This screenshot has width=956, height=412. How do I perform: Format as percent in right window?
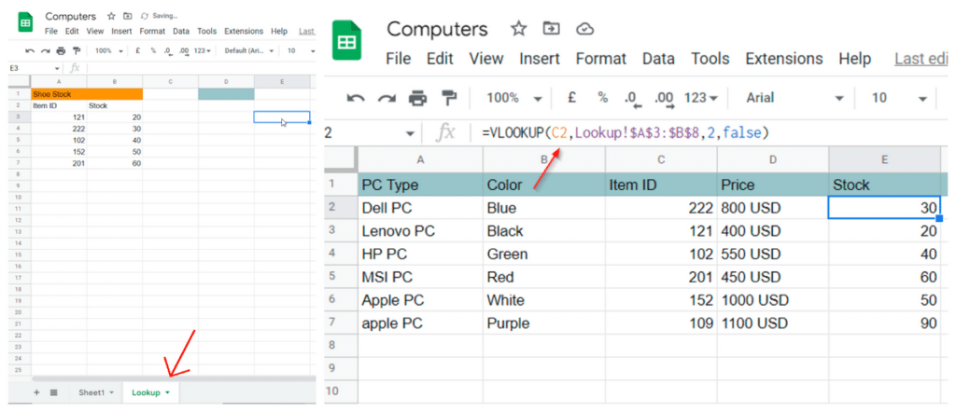click(x=602, y=98)
